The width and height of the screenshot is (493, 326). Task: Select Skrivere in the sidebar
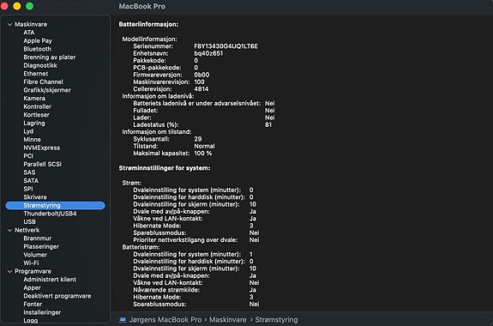point(35,197)
